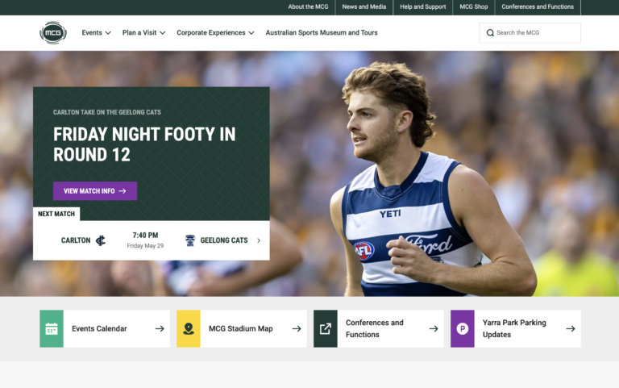Open News and Media page

(364, 6)
